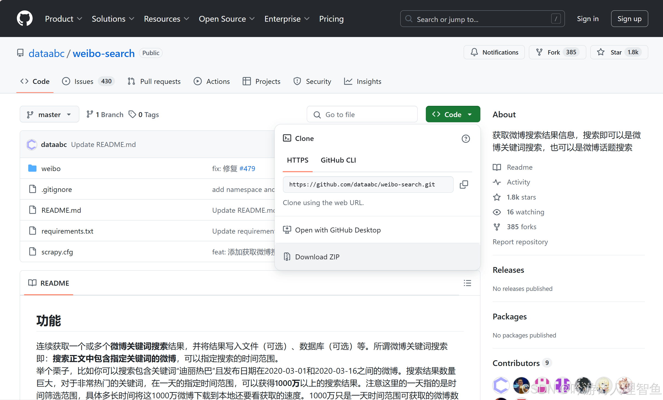
Task: Click the Clone help question mark icon
Action: point(466,139)
